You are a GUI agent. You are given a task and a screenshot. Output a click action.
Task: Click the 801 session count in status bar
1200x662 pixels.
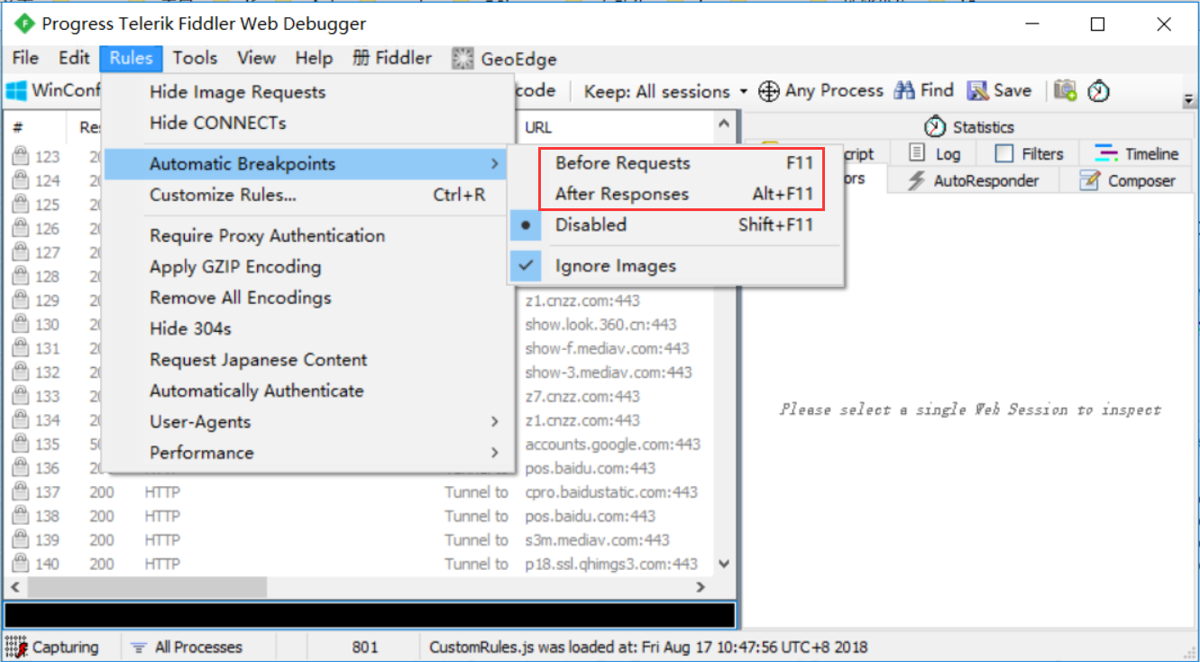coord(365,647)
